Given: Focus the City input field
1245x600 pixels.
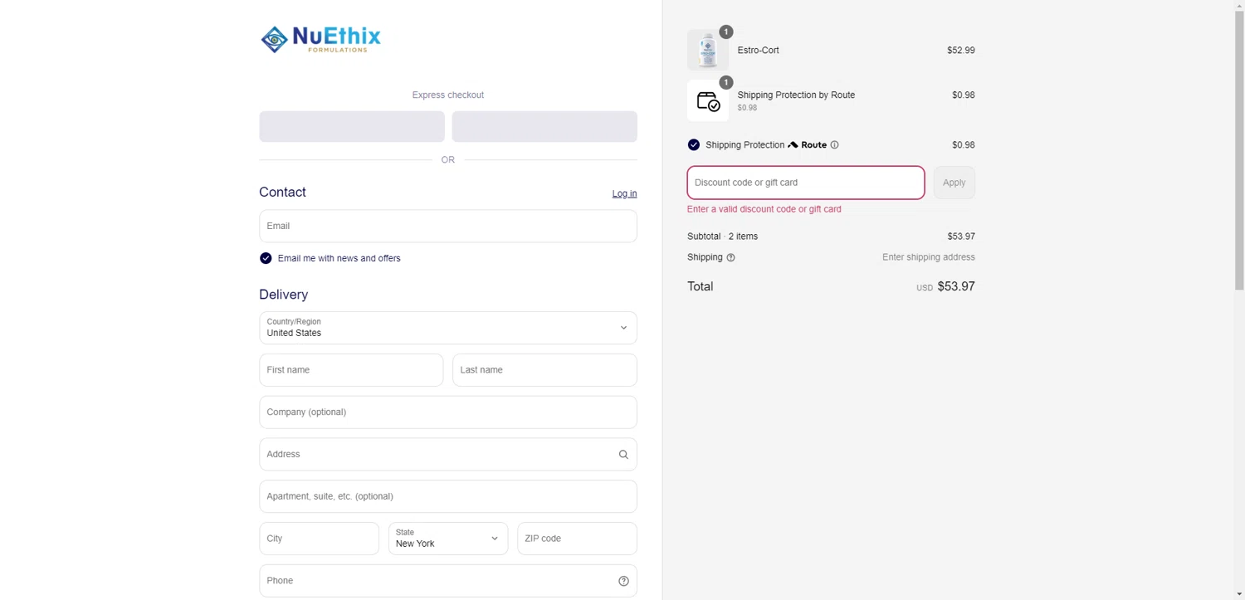Looking at the screenshot, I should [x=319, y=539].
